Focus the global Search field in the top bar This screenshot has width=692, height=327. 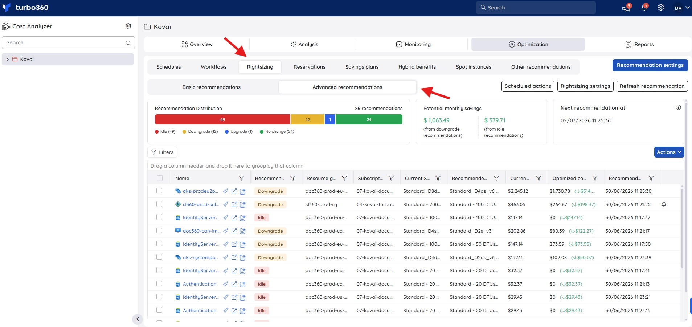[x=536, y=8]
